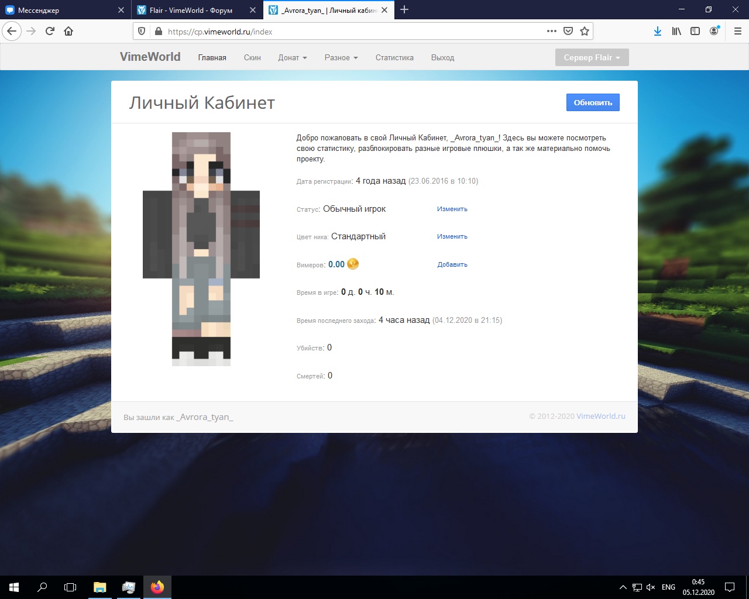The width and height of the screenshot is (749, 599).
Task: Click the Время в игре playtime value
Action: click(367, 292)
